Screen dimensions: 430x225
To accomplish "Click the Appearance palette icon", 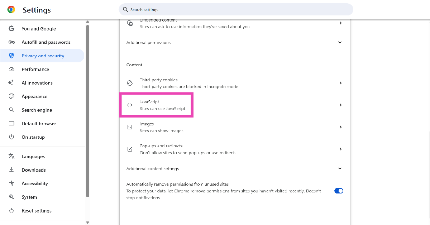I will (11, 96).
